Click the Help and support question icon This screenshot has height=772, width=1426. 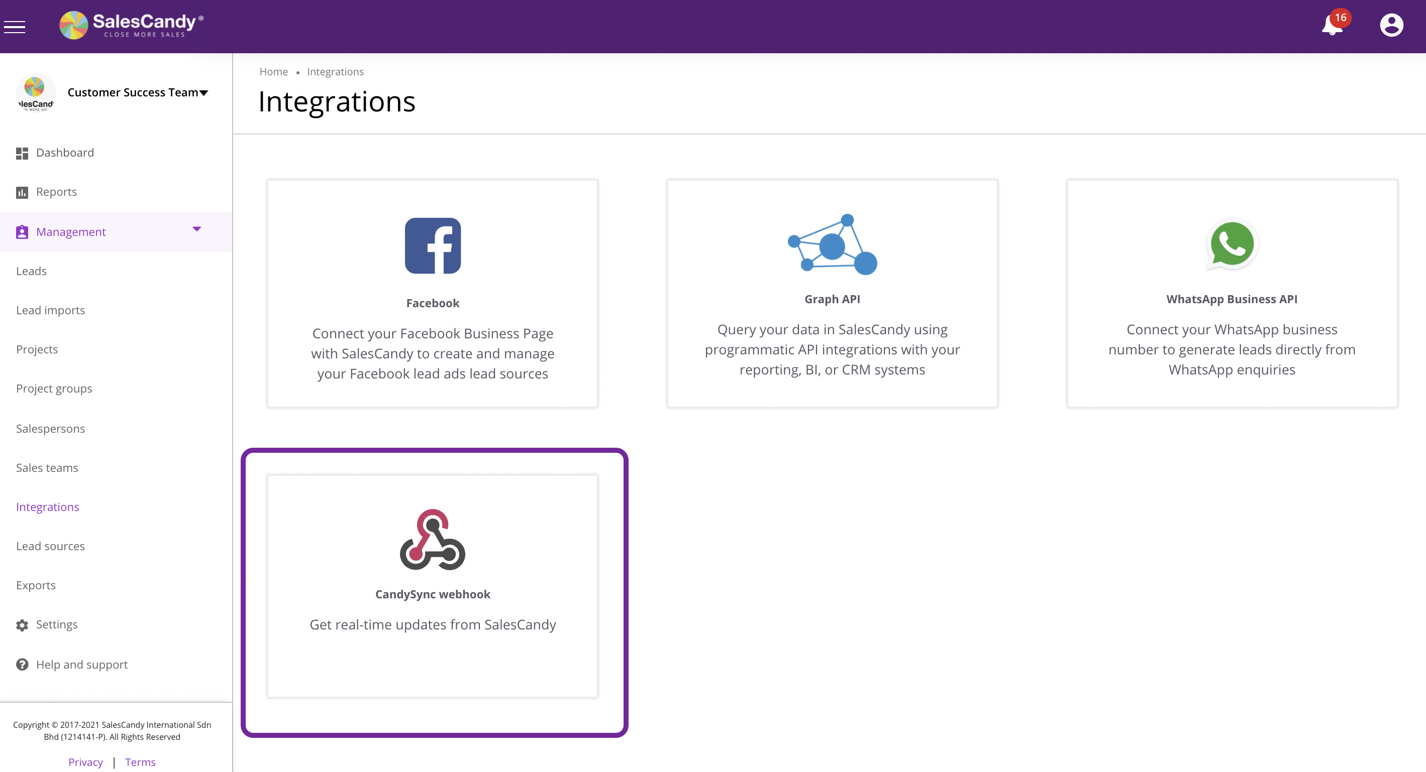(x=22, y=664)
